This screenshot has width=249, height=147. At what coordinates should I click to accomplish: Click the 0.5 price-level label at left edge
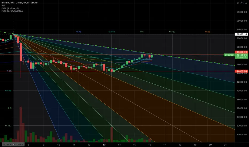[10, 108]
